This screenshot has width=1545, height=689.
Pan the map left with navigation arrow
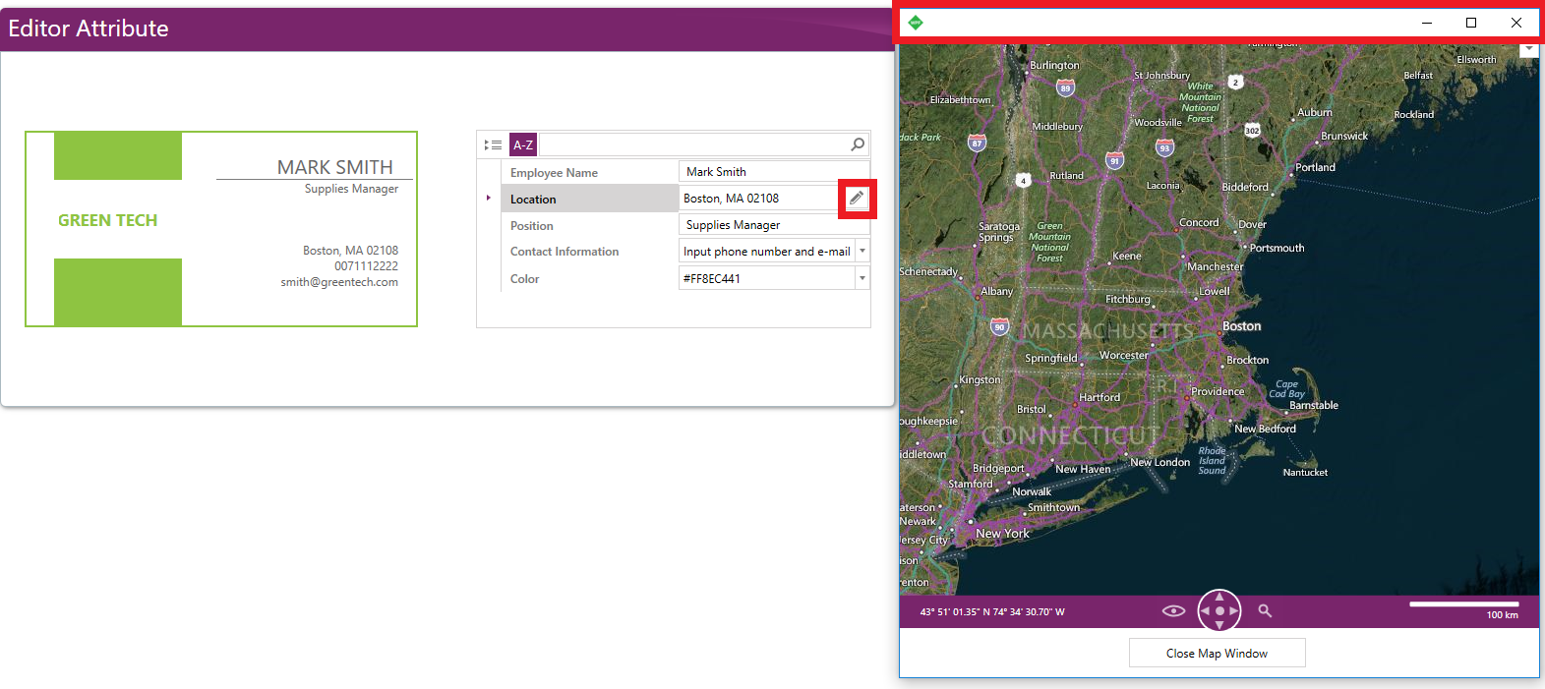coord(1206,611)
